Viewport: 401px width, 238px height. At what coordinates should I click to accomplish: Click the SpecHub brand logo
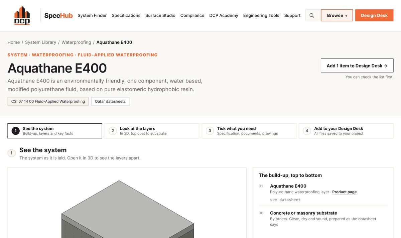(58, 16)
